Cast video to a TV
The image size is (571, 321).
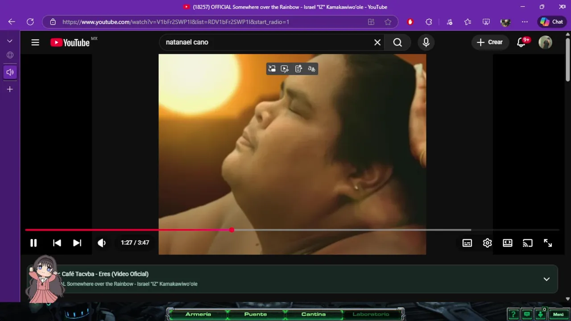click(528, 243)
